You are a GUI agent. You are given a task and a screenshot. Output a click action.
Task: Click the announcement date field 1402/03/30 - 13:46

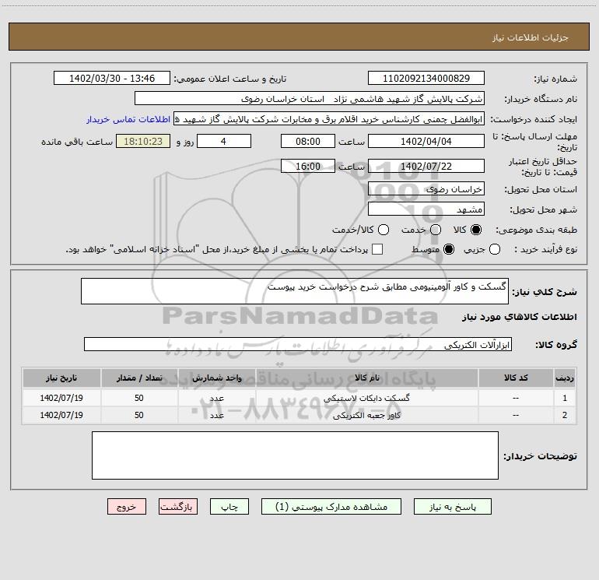(x=112, y=78)
